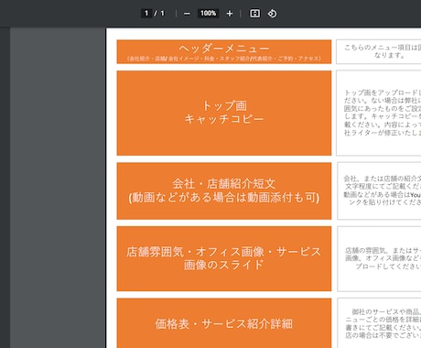
Task: Click the ヘッダーメニュー orange box
Action: pos(224,51)
